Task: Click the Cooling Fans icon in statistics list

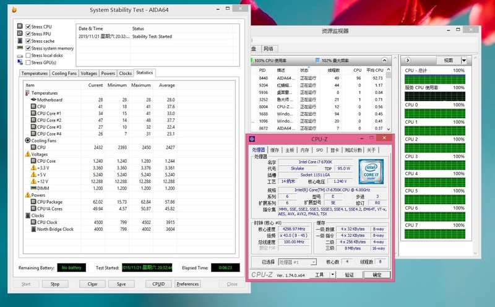Action: point(28,141)
